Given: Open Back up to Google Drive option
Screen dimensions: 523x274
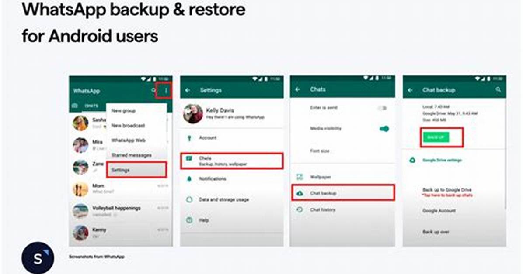Looking at the screenshot, I should click(447, 192).
